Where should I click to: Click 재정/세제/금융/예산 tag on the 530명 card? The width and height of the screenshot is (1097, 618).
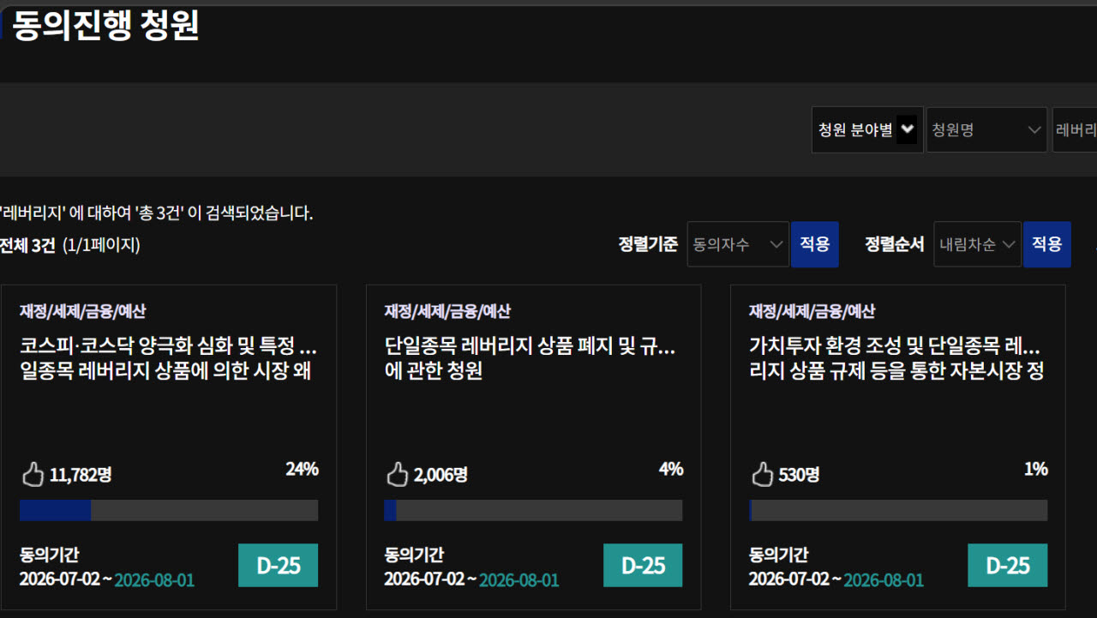[812, 311]
